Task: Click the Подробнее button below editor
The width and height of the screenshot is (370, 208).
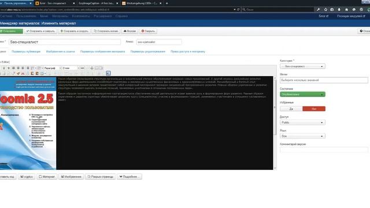Action: pyautogui.click(x=129, y=177)
